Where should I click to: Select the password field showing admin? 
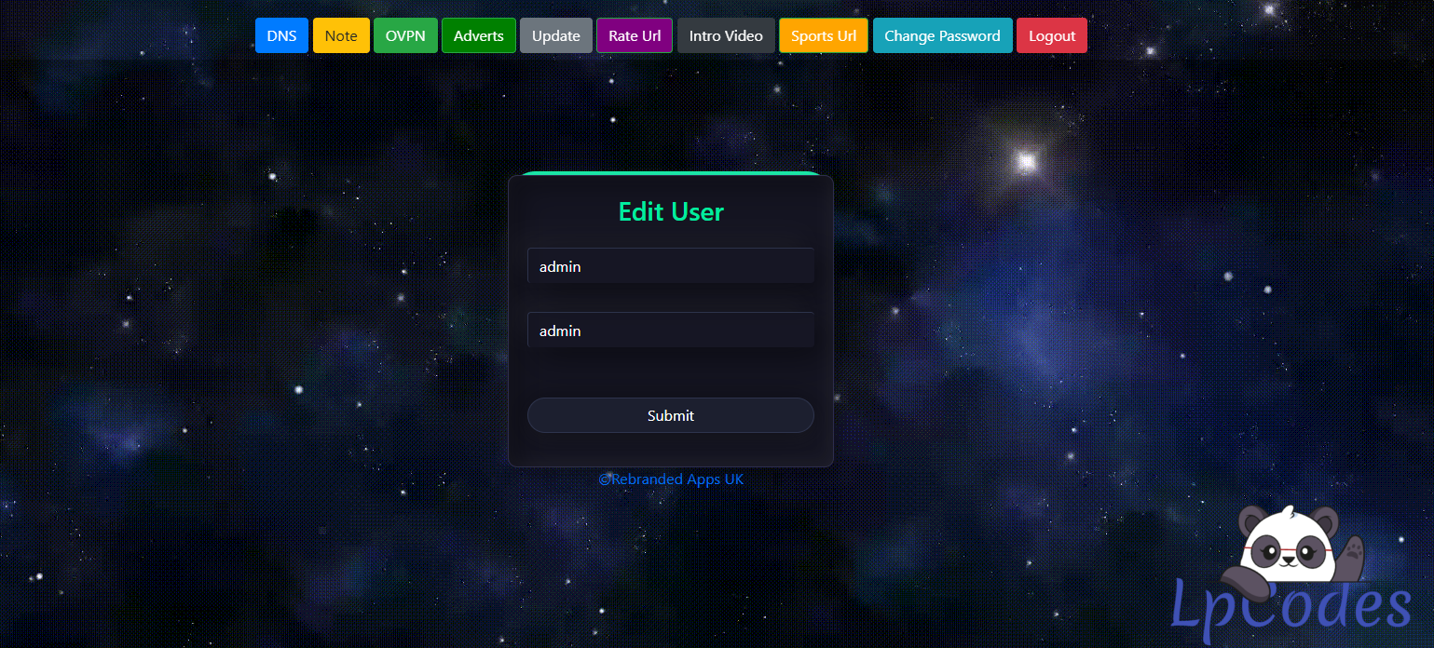[x=670, y=330]
